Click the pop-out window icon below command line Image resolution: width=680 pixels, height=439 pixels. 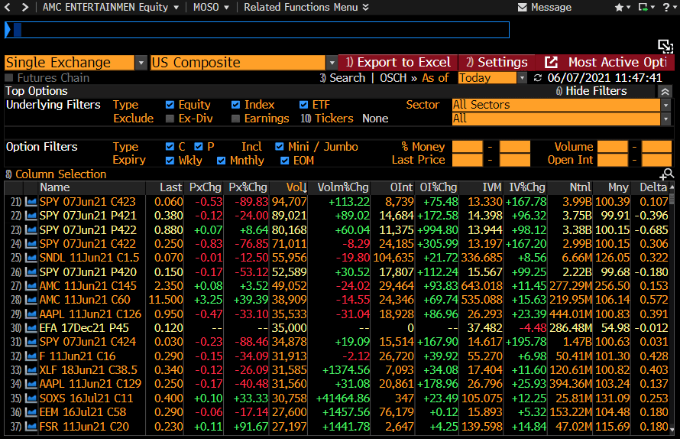coord(665,46)
